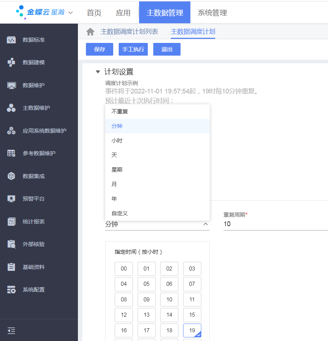The width and height of the screenshot is (328, 341).
Task: Open the 首页 top menu
Action: [94, 13]
